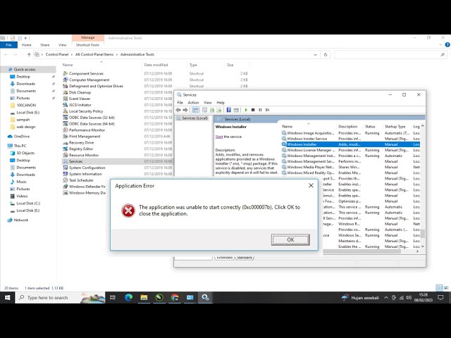
Task: Click the Show/Hide Action Pane toolbar icon
Action: tap(236, 110)
